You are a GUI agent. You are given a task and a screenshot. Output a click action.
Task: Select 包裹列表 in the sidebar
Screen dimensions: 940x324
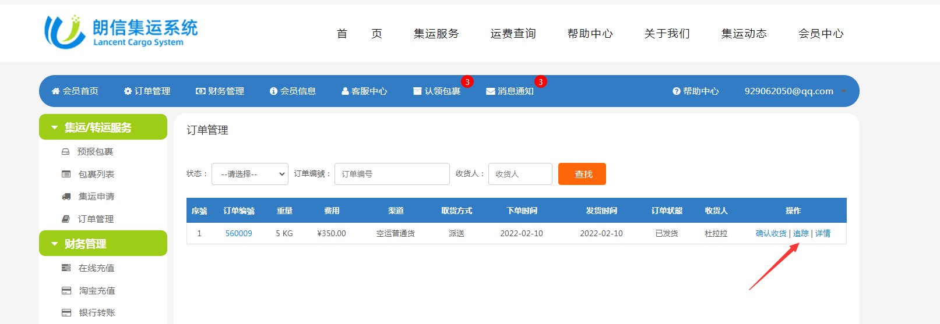[96, 175]
